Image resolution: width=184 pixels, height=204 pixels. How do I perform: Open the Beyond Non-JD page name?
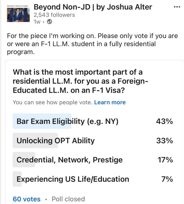(x=93, y=7)
